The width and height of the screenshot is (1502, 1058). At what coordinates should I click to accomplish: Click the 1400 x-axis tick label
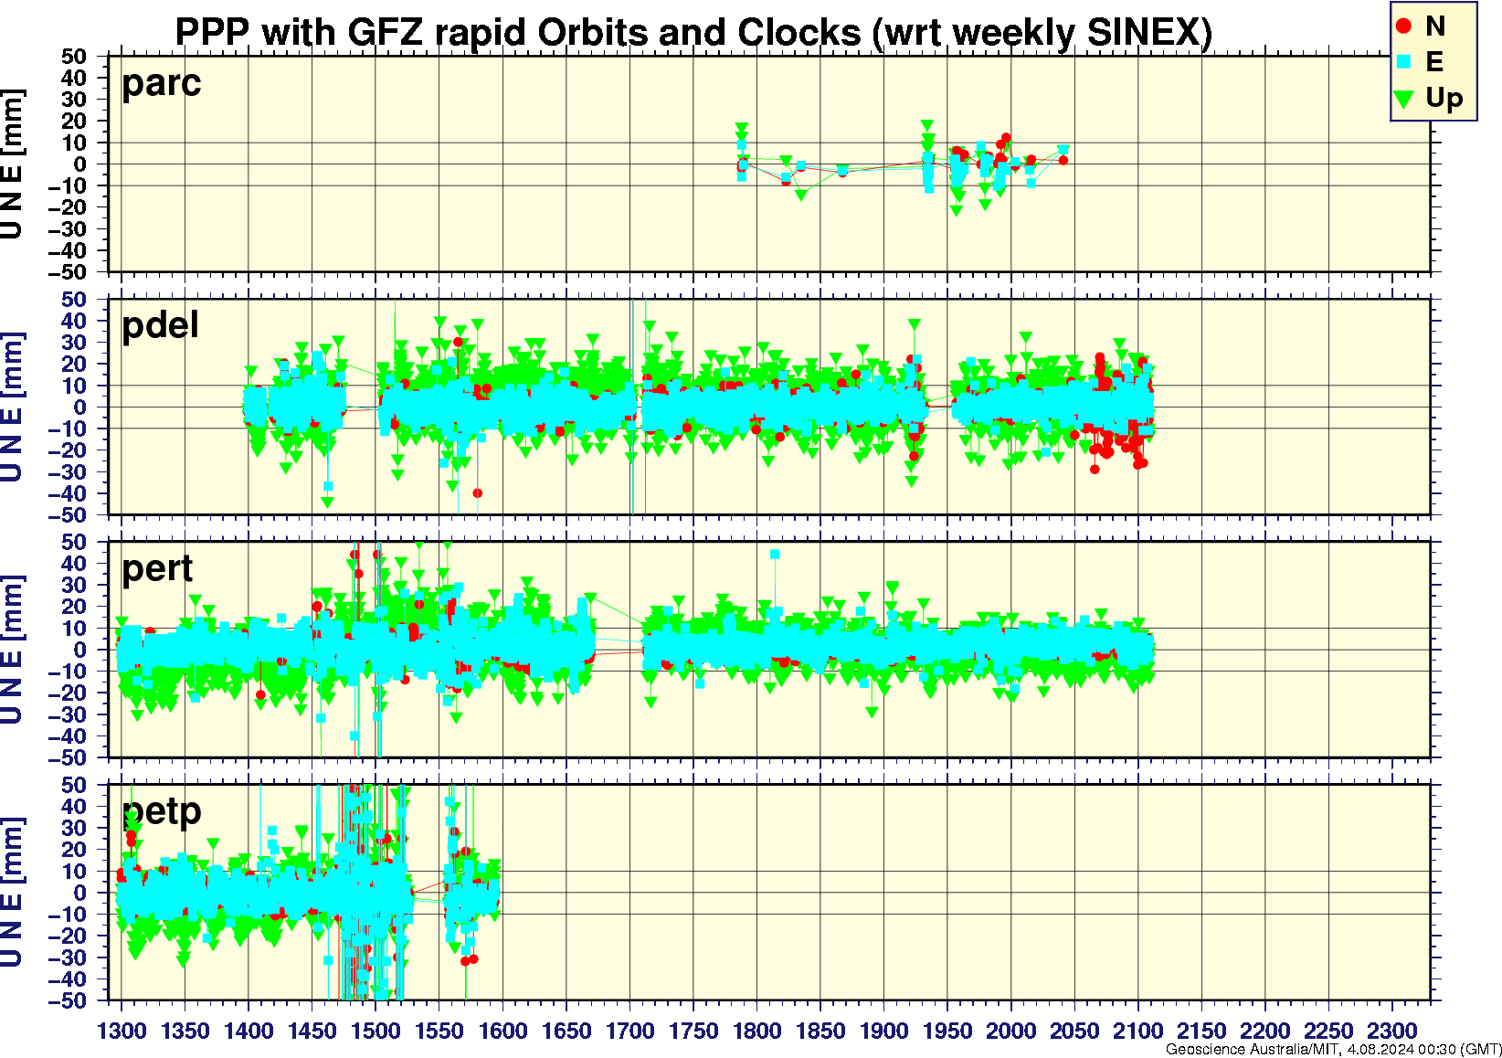249,1031
